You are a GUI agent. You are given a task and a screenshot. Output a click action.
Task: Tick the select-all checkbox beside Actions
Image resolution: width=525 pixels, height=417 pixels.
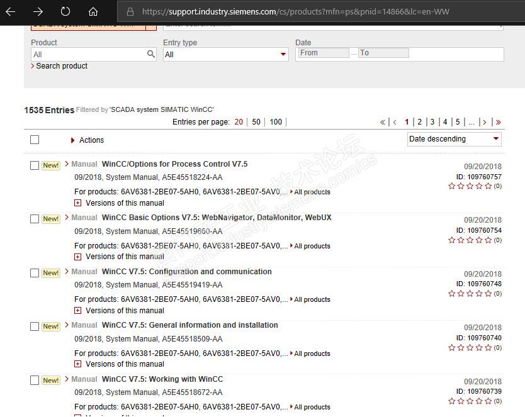[35, 140]
